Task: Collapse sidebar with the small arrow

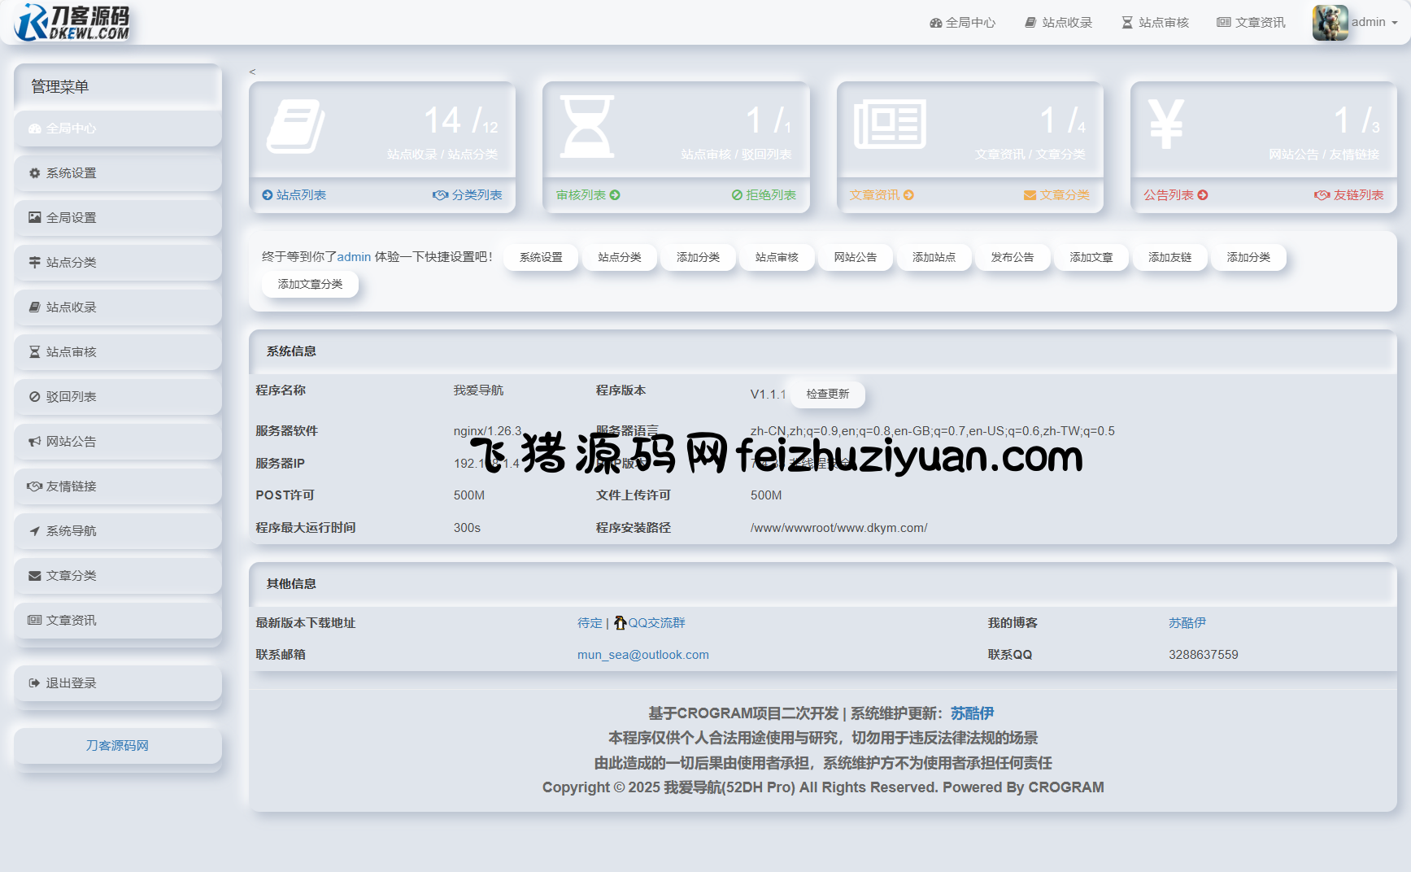Action: coord(252,72)
